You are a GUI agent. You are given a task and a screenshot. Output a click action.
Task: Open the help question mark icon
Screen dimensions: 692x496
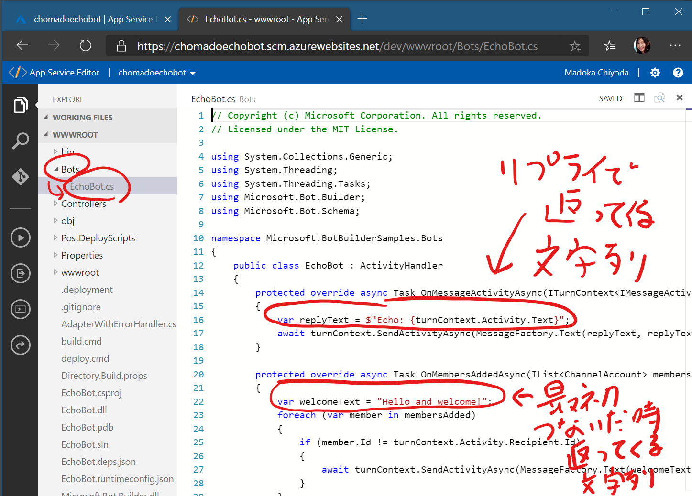coord(678,73)
